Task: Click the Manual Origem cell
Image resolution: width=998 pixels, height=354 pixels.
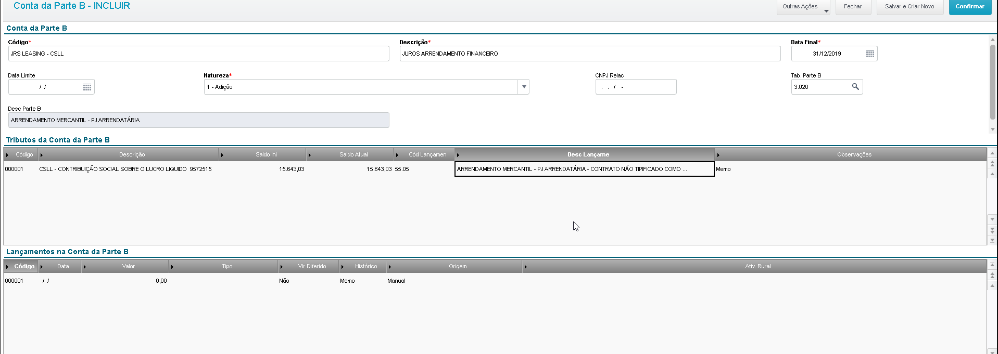Action: (x=454, y=281)
